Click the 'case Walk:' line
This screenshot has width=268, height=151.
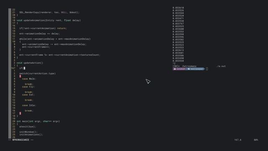click(29, 79)
